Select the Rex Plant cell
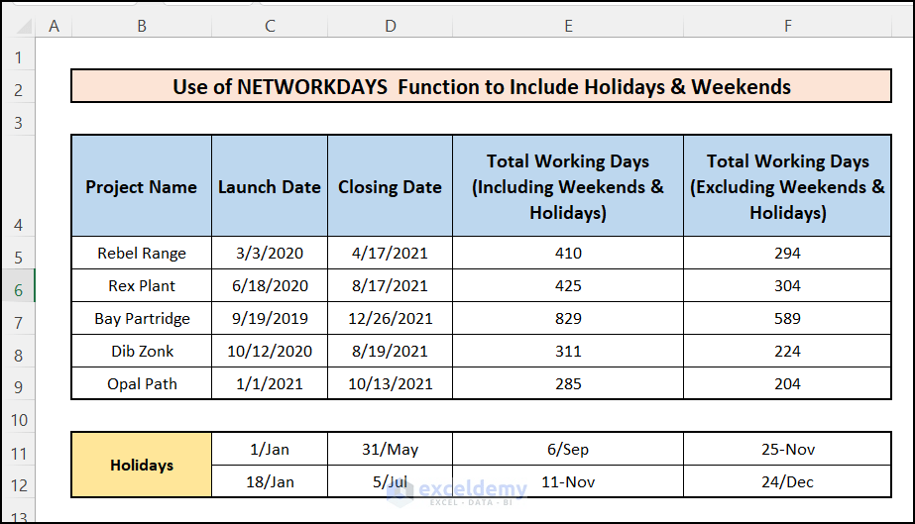 [142, 285]
